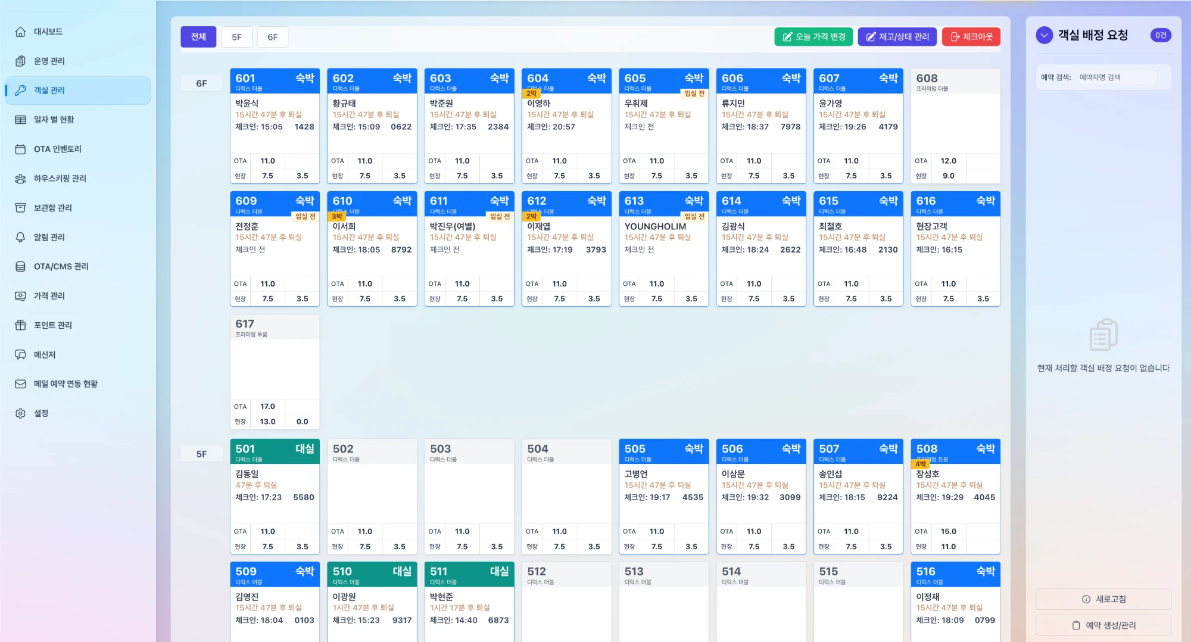
Task: Click the OTA/CMS 관리 database icon
Action: coord(20,266)
